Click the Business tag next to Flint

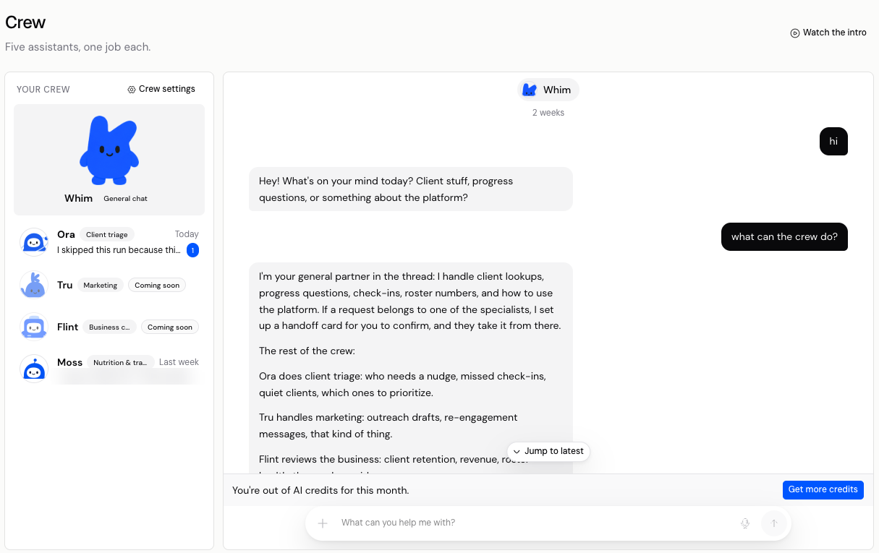click(109, 327)
